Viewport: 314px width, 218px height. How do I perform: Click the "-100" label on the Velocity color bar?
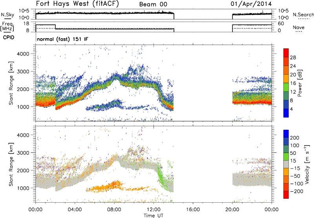[296, 184]
